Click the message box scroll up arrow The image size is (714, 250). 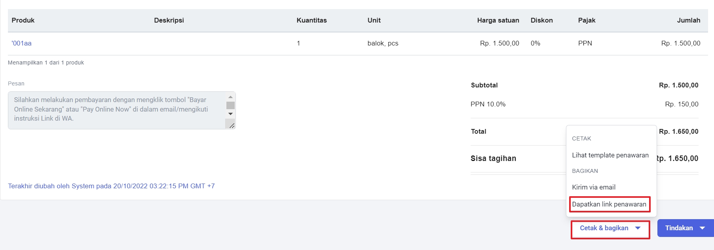click(x=230, y=97)
